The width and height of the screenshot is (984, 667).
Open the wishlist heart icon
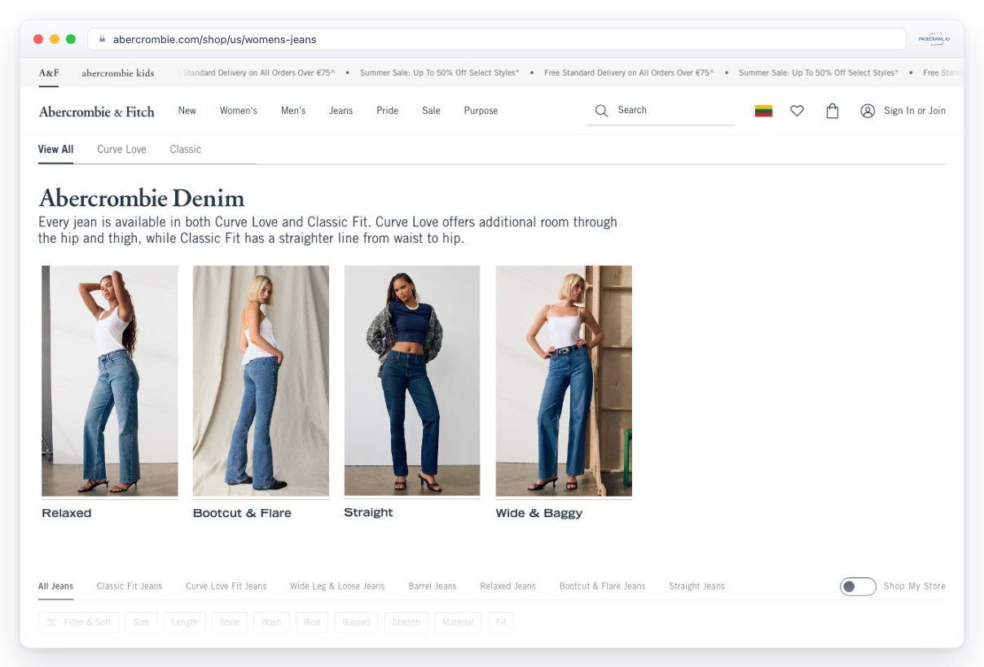(x=797, y=111)
